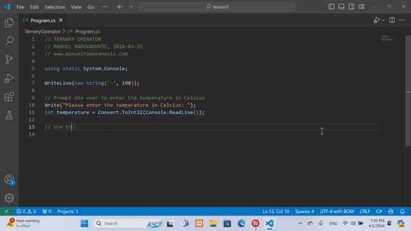This screenshot has height=231, width=411.
Task: Open Customize Layout options
Action: click(x=362, y=7)
